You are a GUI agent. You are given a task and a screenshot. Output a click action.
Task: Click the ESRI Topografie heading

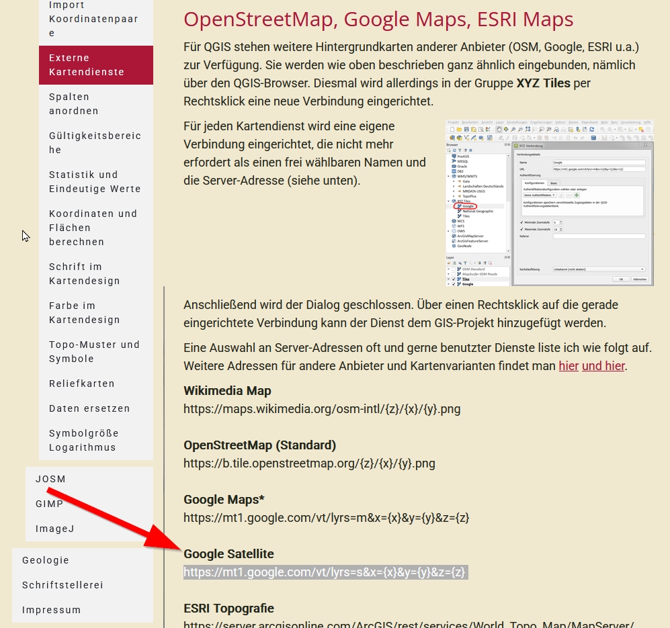pos(228,609)
